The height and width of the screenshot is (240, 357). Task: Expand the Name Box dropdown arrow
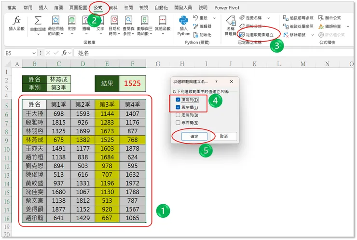(x=34, y=53)
